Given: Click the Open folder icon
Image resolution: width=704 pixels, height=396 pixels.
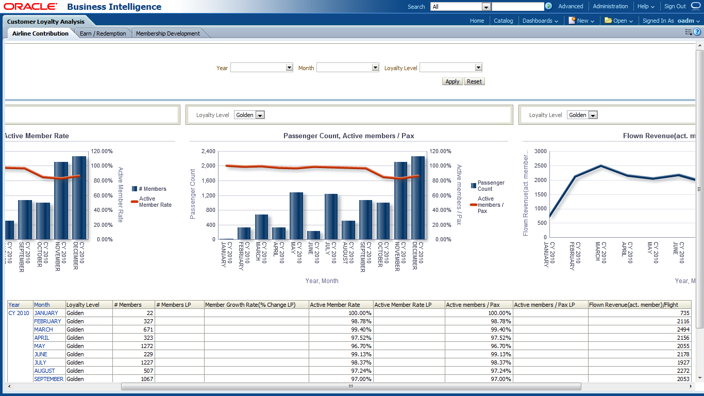Looking at the screenshot, I should [608, 21].
